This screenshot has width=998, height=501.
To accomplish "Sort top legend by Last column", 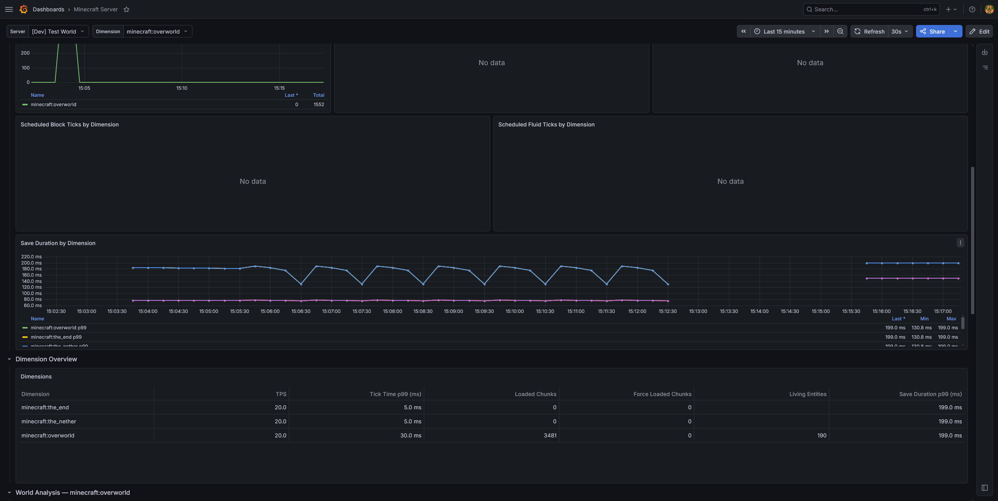I will tap(291, 95).
